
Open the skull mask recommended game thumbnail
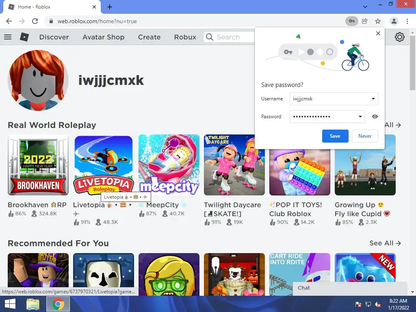104,274
